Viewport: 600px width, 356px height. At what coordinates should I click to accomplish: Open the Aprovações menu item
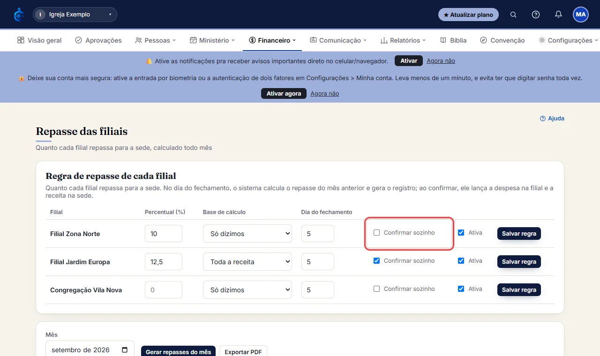coord(98,40)
